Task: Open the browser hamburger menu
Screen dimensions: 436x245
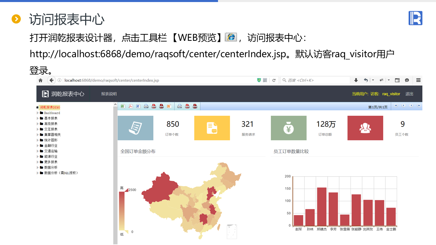Action: pos(418,80)
